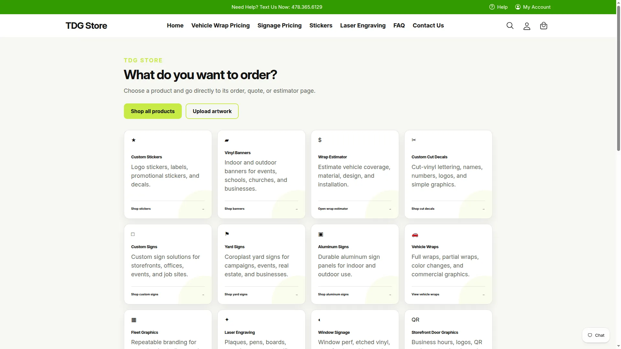621x349 pixels.
Task: Click the My Account person icon
Action: pos(518,7)
